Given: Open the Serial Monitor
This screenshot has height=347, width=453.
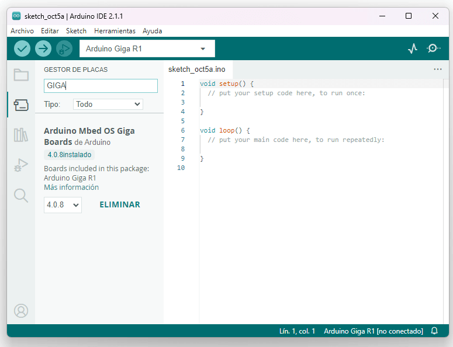Looking at the screenshot, I should (x=433, y=48).
